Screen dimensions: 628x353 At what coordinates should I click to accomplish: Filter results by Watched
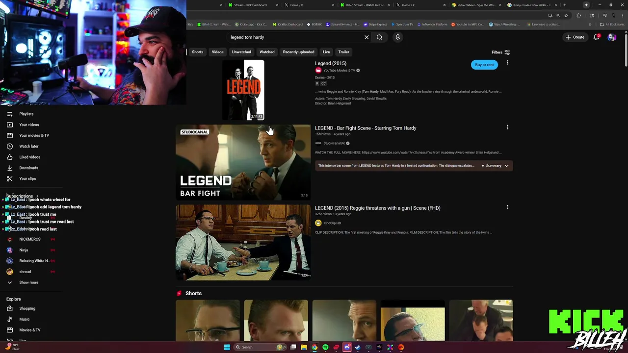(x=267, y=52)
